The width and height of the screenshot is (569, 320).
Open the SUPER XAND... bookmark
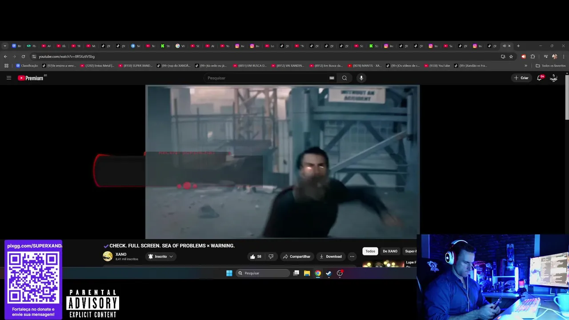click(136, 66)
